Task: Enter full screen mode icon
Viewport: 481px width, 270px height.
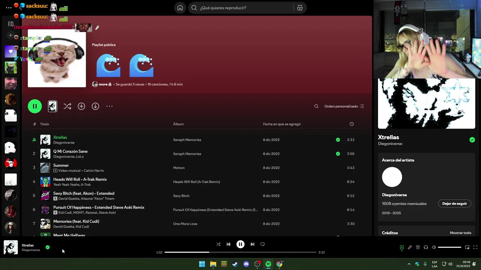Action: coord(475,247)
